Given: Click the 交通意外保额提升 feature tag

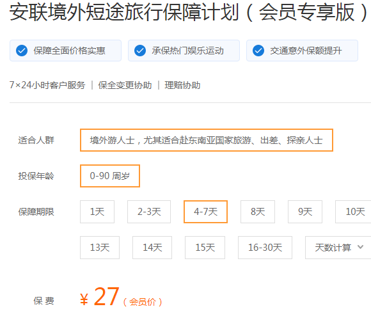Looking at the screenshot, I should point(302,51).
